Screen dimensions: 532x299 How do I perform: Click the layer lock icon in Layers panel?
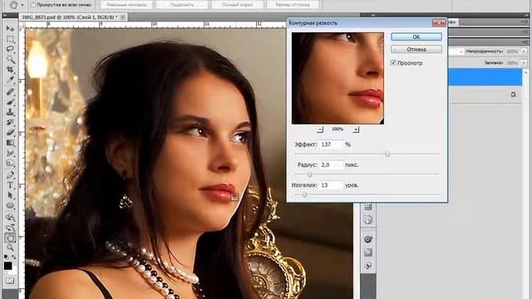[x=513, y=94]
